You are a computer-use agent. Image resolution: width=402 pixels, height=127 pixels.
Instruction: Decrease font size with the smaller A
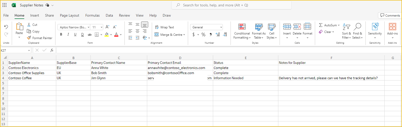(x=115, y=27)
